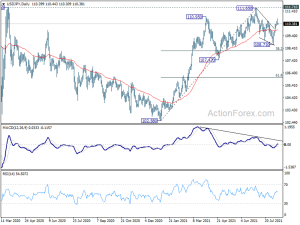Click the 11 Mar 2020 date marker
This screenshot has width=300, height=225.
[11, 220]
